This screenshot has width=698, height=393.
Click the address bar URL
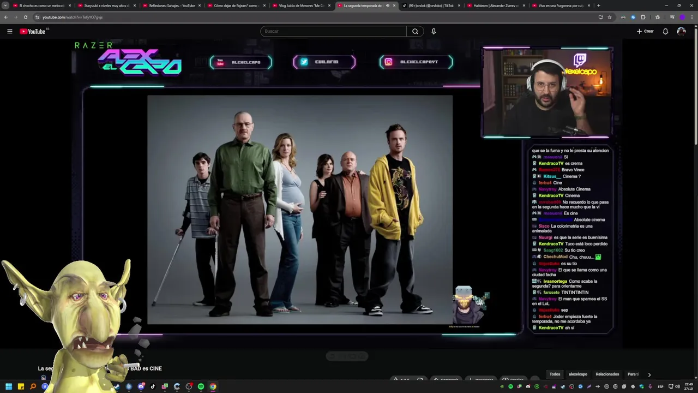click(x=73, y=17)
